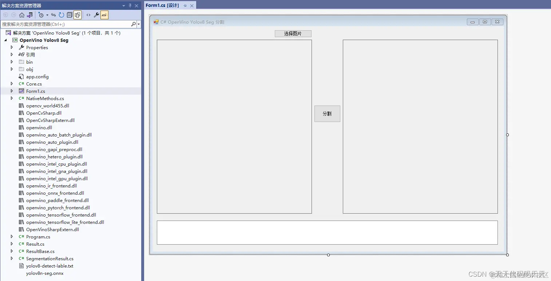Image resolution: width=551 pixels, height=281 pixels.
Task: Select yolov8-detect-lable.txt file
Action: click(x=49, y=266)
